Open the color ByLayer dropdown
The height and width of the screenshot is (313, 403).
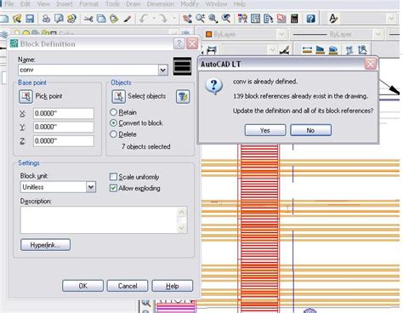click(x=281, y=34)
